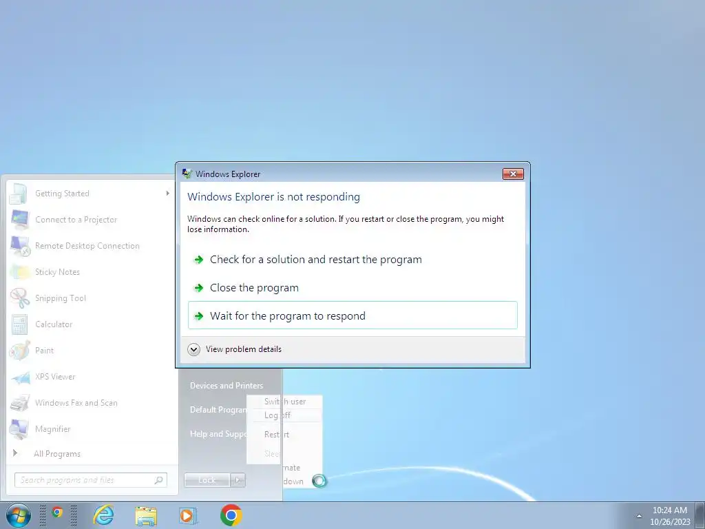705x529 pixels.
Task: Click the Magnifier icon
Action: click(19, 429)
